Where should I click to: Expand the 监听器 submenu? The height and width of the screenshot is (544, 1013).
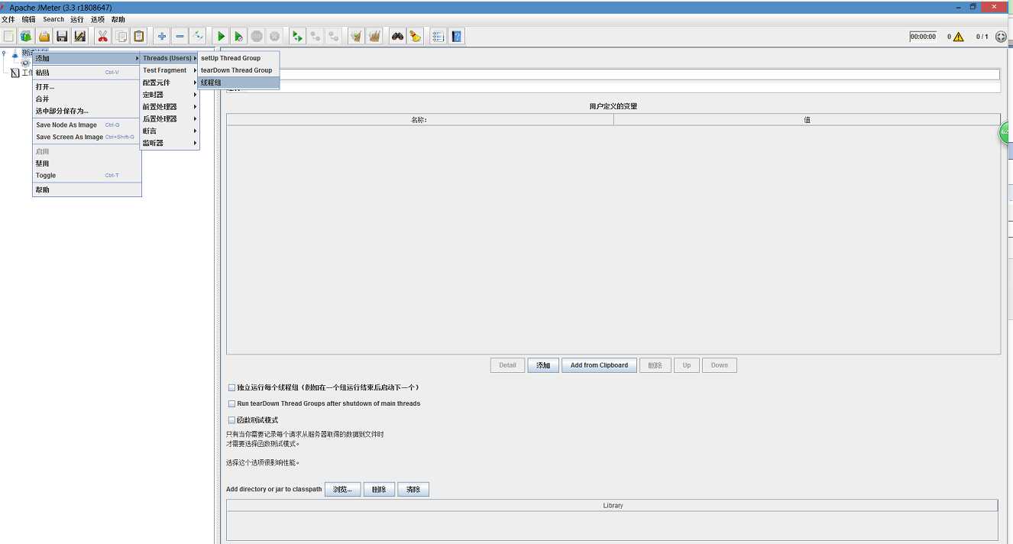170,143
